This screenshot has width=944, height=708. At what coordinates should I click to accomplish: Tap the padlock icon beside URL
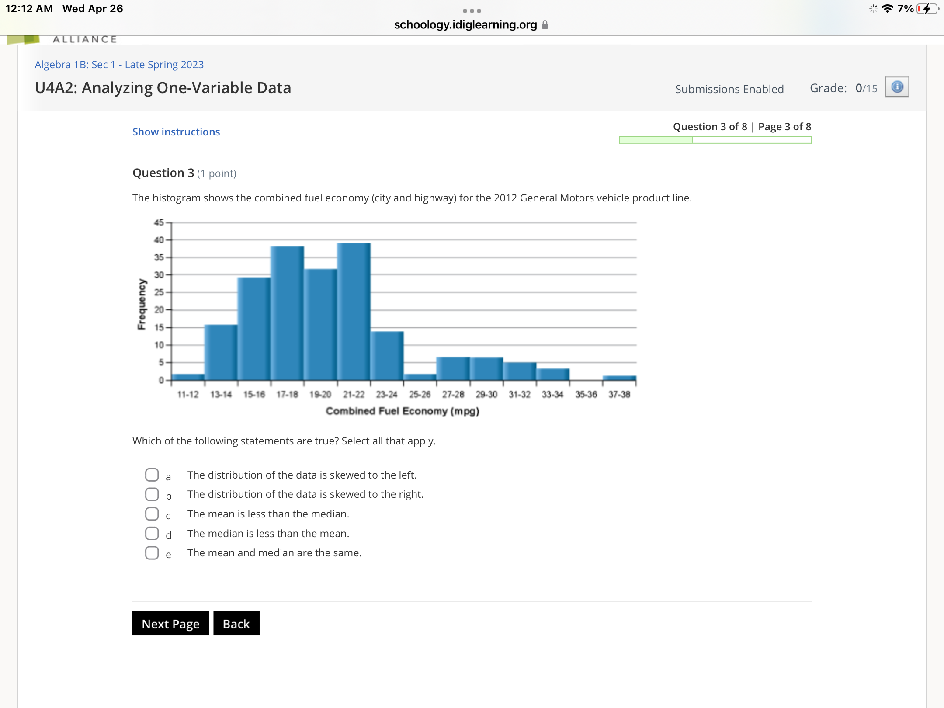tap(545, 25)
